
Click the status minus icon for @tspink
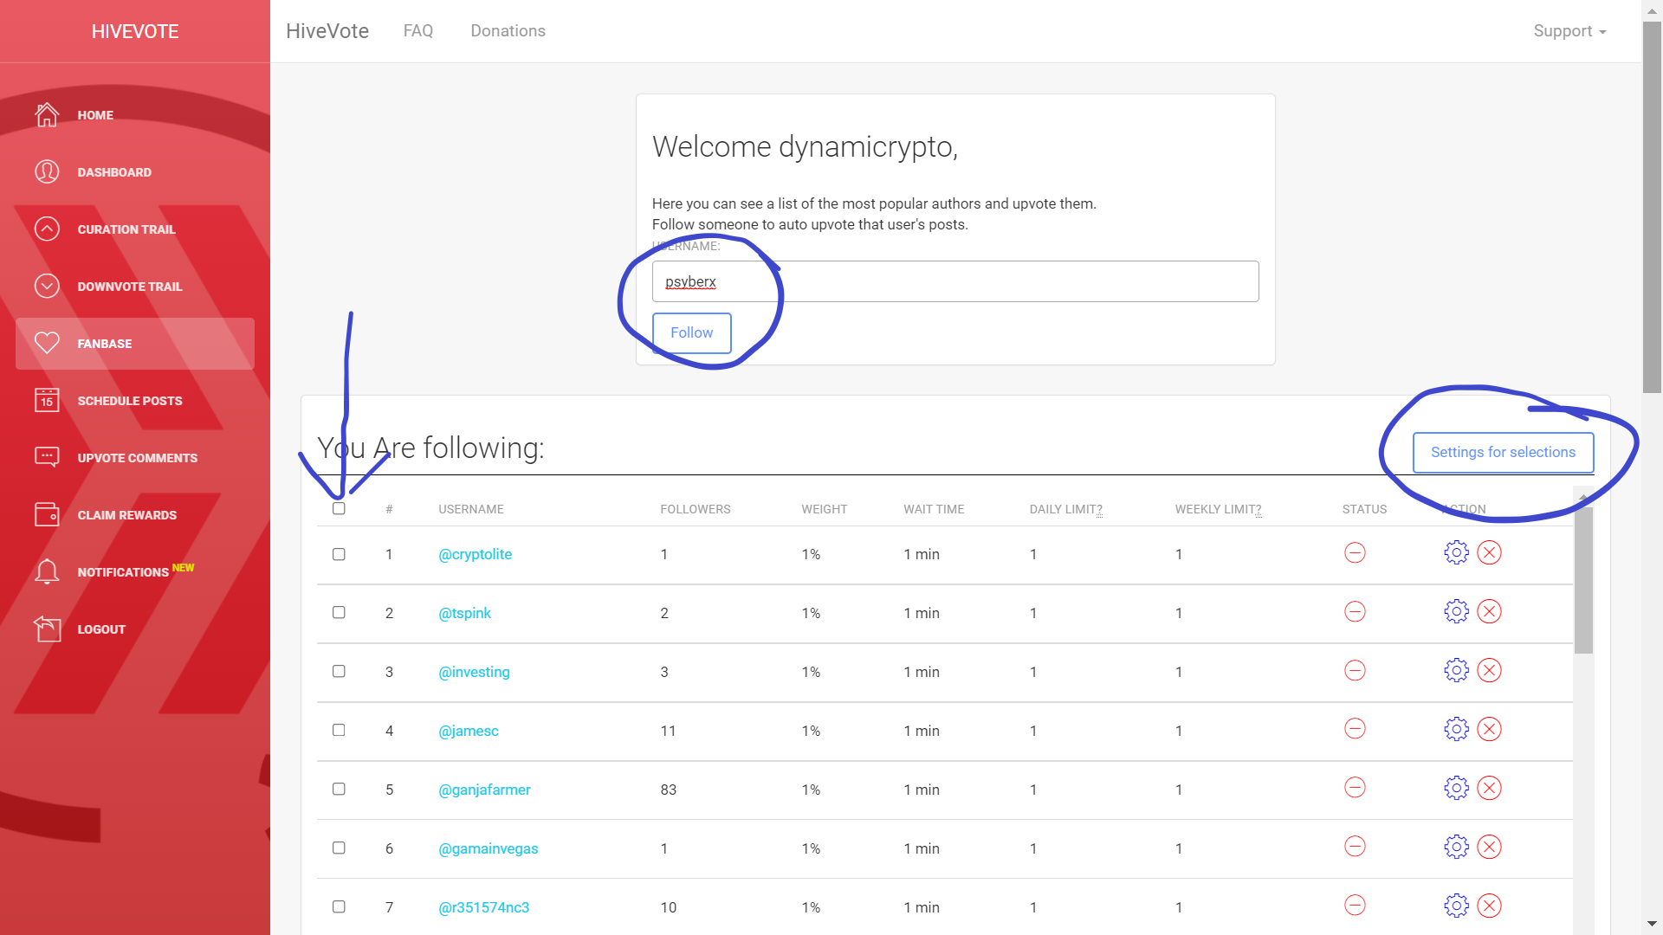(1355, 611)
